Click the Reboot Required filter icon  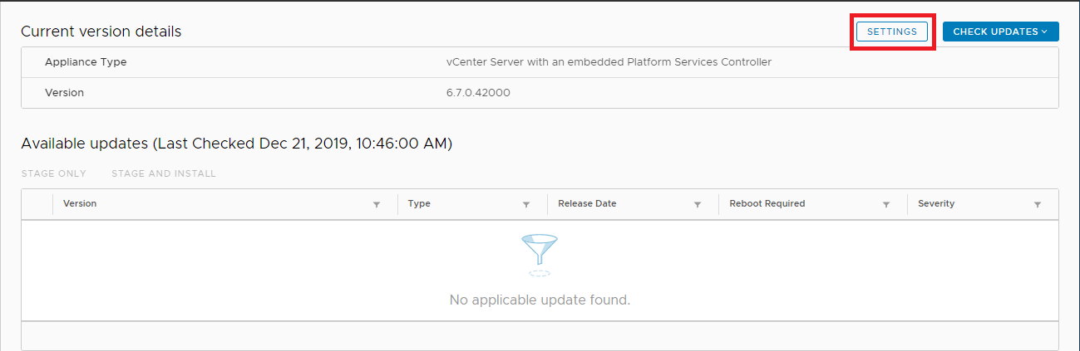tap(886, 204)
